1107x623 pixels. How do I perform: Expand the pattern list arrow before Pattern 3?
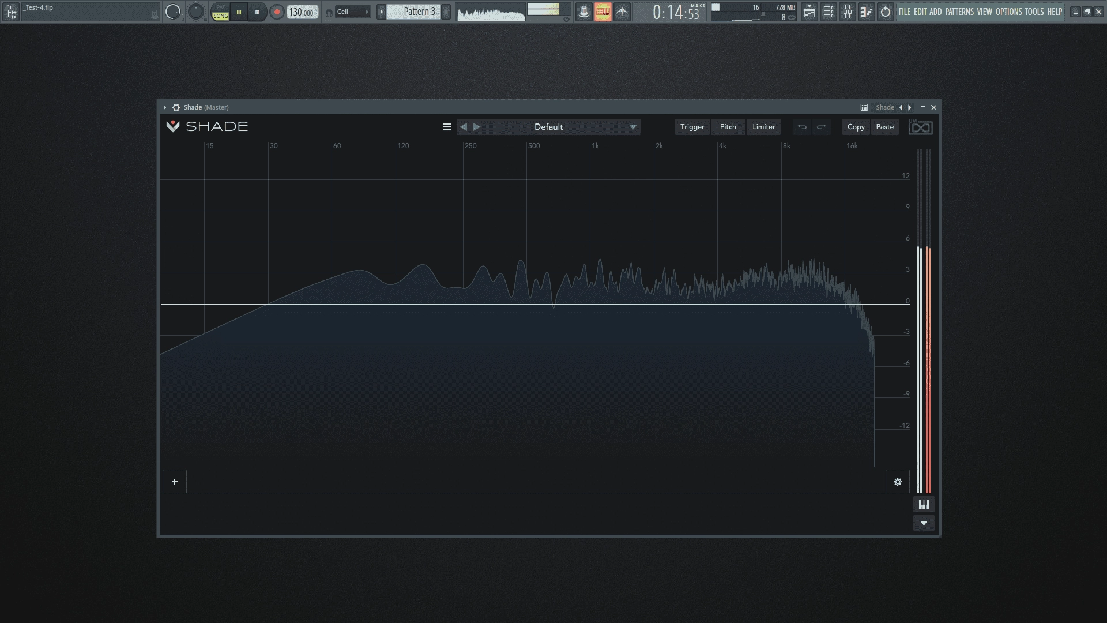click(x=381, y=12)
